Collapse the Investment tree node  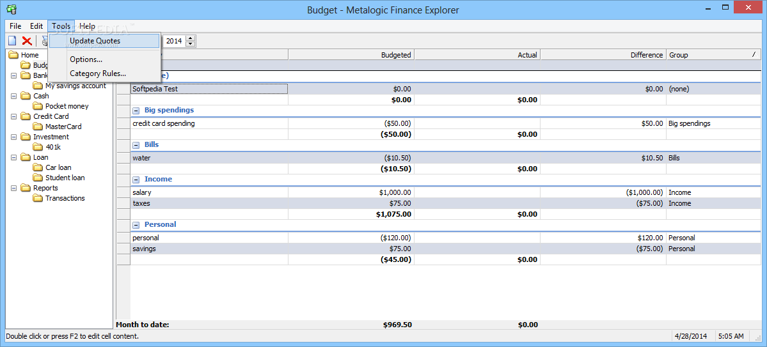point(13,137)
